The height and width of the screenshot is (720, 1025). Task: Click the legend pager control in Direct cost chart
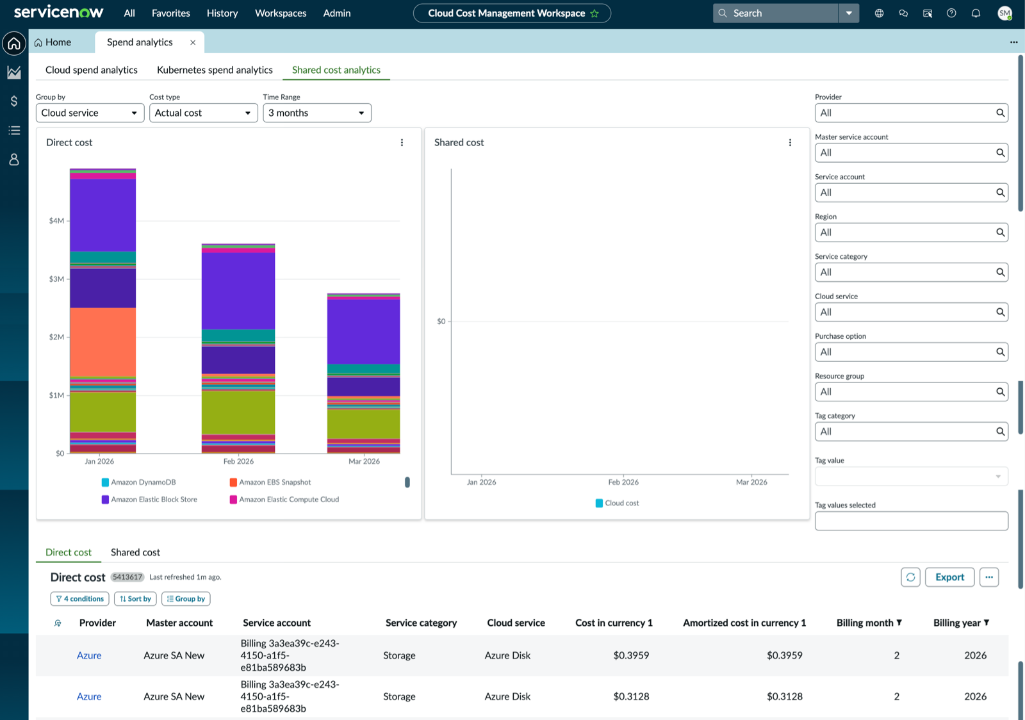click(x=407, y=482)
